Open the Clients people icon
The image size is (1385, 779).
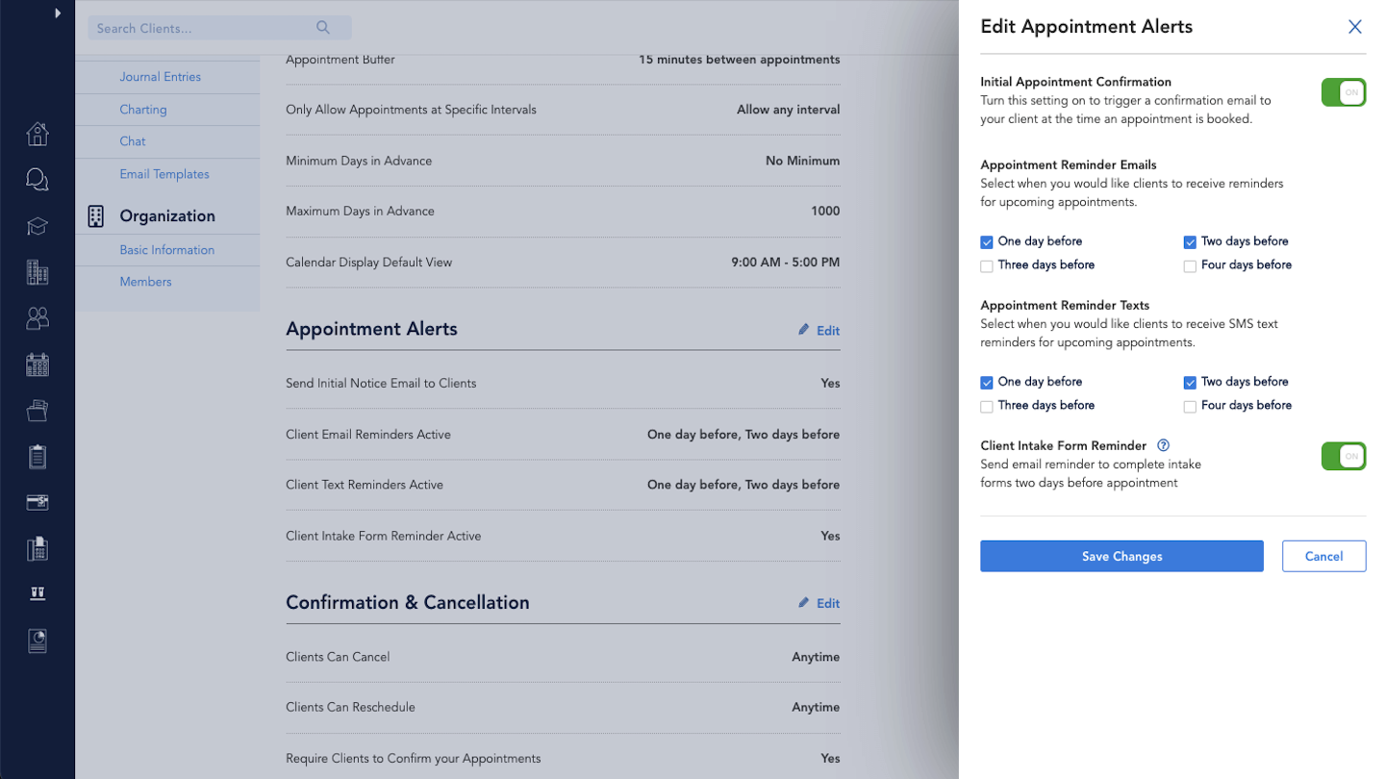click(38, 318)
